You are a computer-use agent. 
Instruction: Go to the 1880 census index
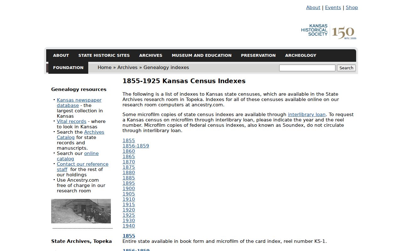(x=129, y=173)
